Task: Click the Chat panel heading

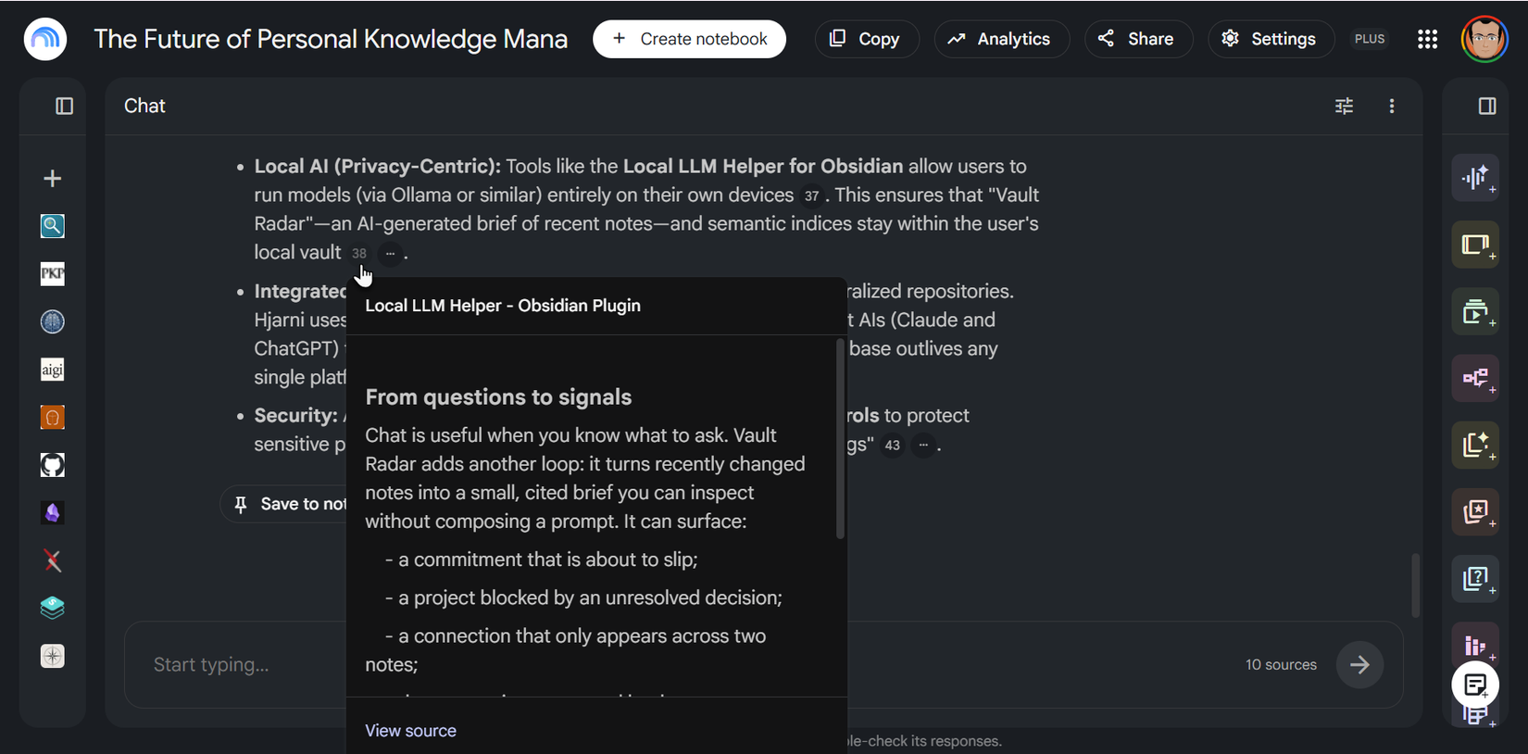Action: click(144, 107)
